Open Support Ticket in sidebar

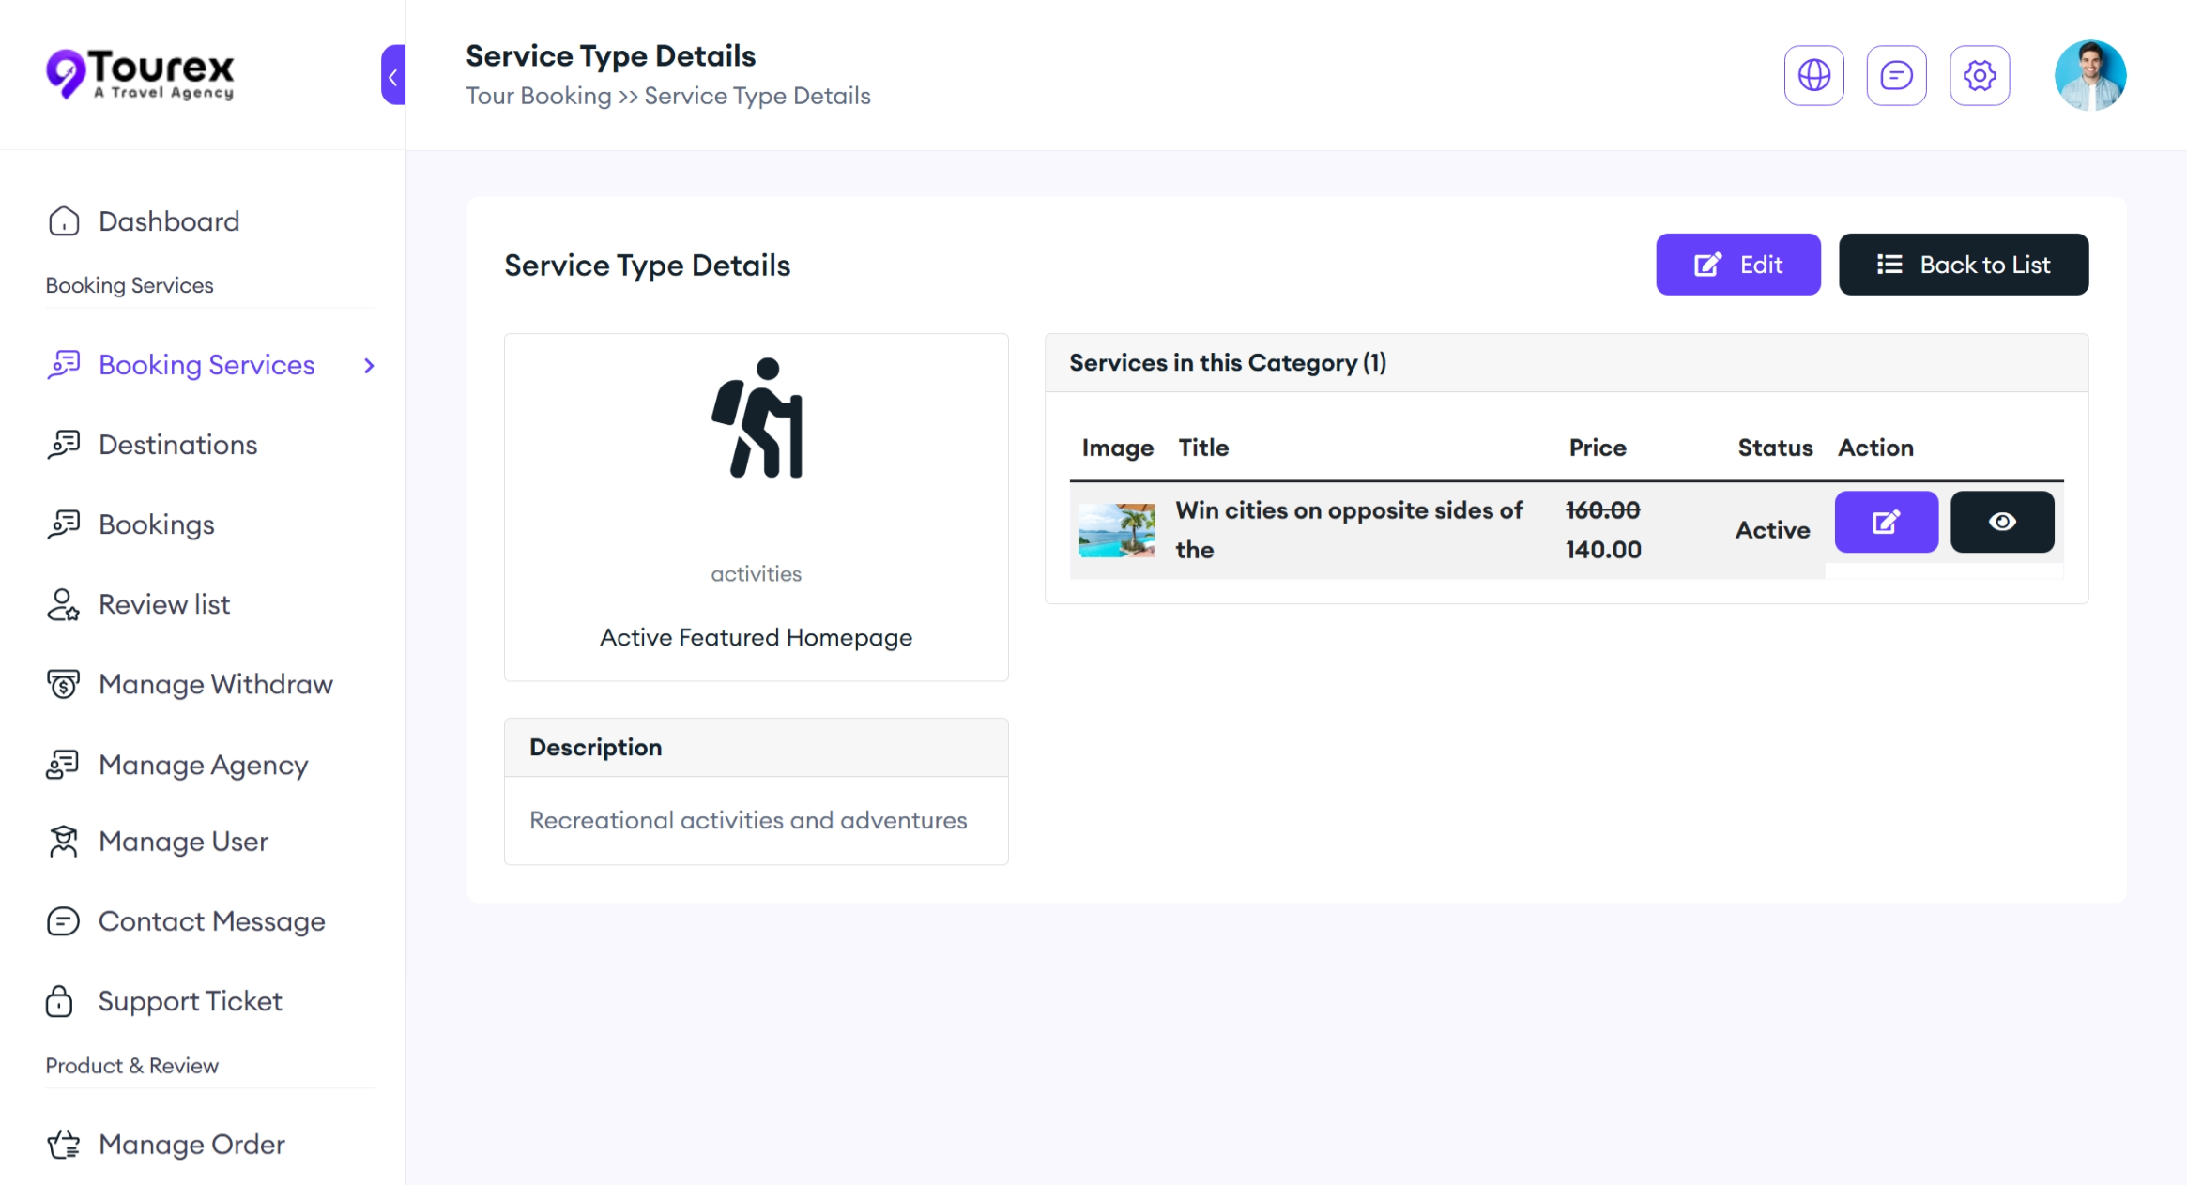[190, 1001]
